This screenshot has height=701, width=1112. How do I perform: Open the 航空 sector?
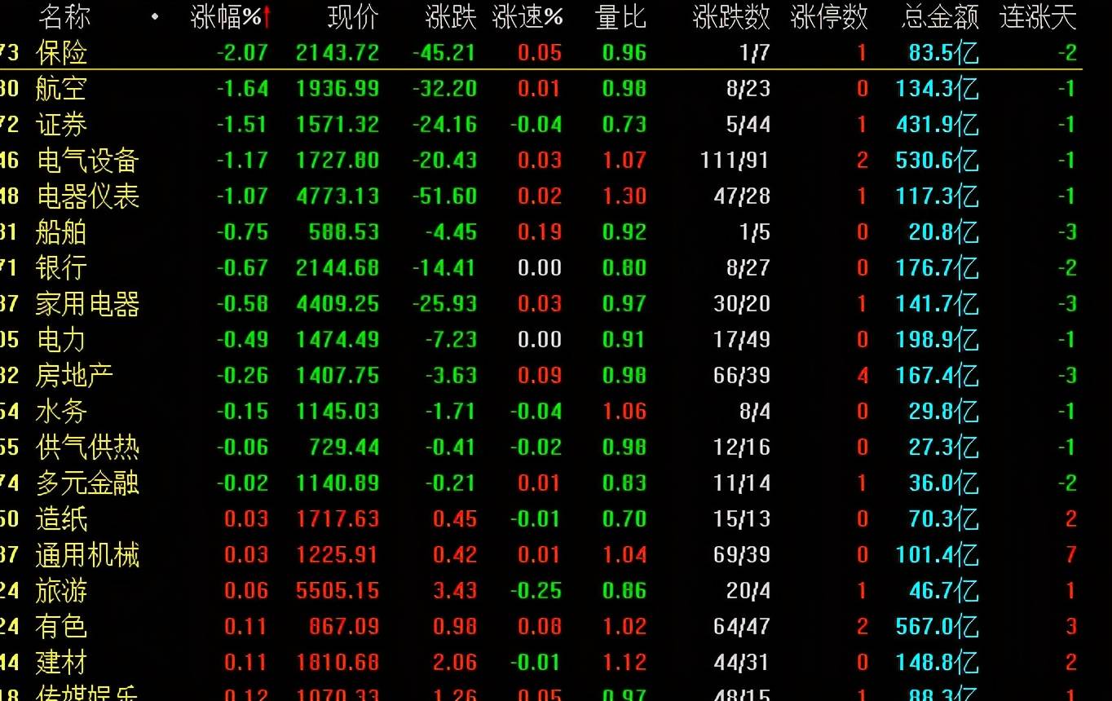tap(61, 88)
